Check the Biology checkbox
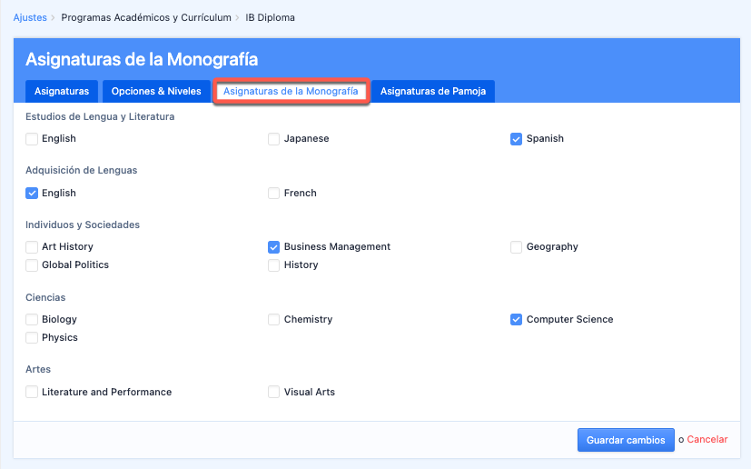The image size is (751, 469). tap(32, 320)
